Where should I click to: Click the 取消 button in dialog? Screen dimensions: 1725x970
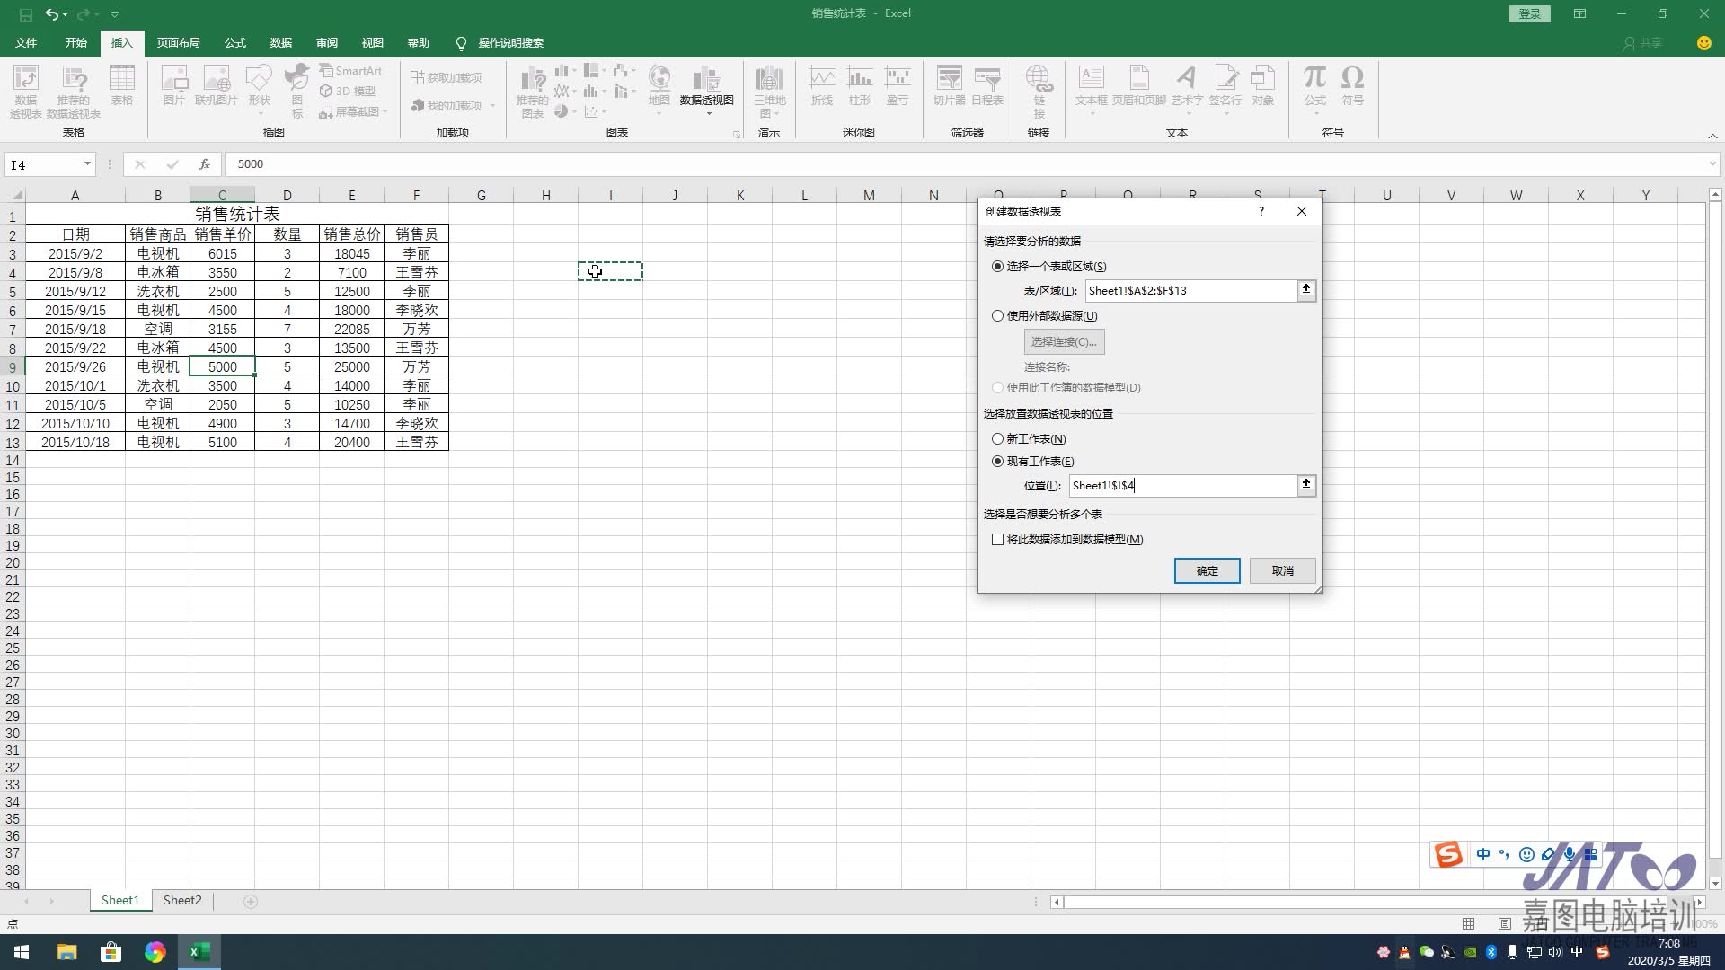pyautogui.click(x=1282, y=571)
